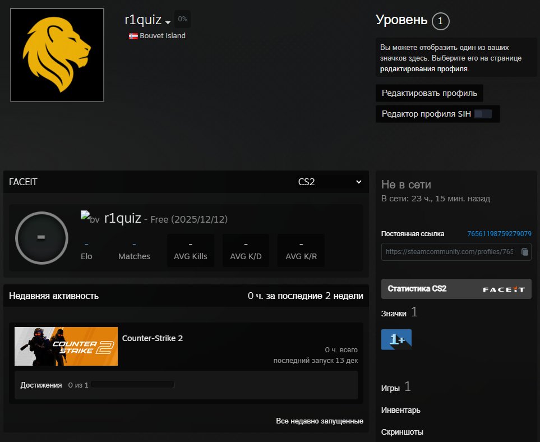Click the Counter-Strike 2 game thumbnail
540x442 pixels.
pyautogui.click(x=66, y=346)
